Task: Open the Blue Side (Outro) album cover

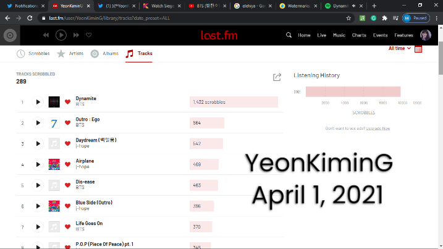Action: [x=54, y=206]
